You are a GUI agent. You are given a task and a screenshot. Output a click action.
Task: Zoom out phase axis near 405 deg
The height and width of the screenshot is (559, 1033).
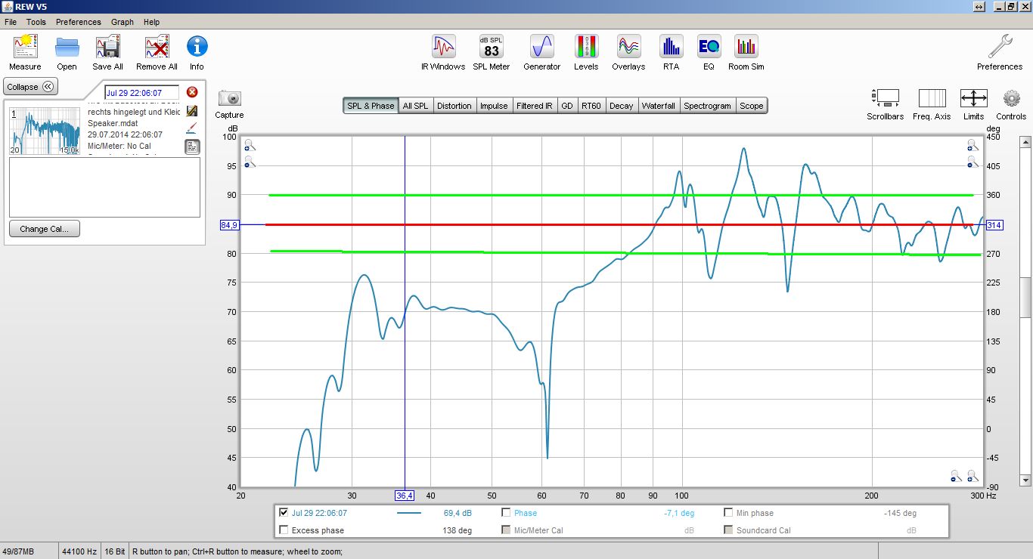(973, 162)
